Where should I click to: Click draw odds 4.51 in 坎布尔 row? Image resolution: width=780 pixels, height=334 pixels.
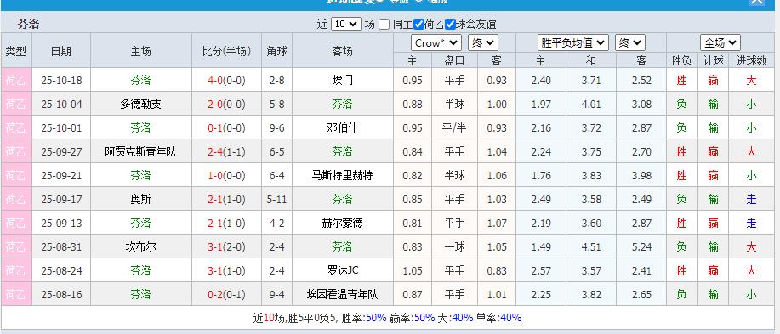[591, 247]
